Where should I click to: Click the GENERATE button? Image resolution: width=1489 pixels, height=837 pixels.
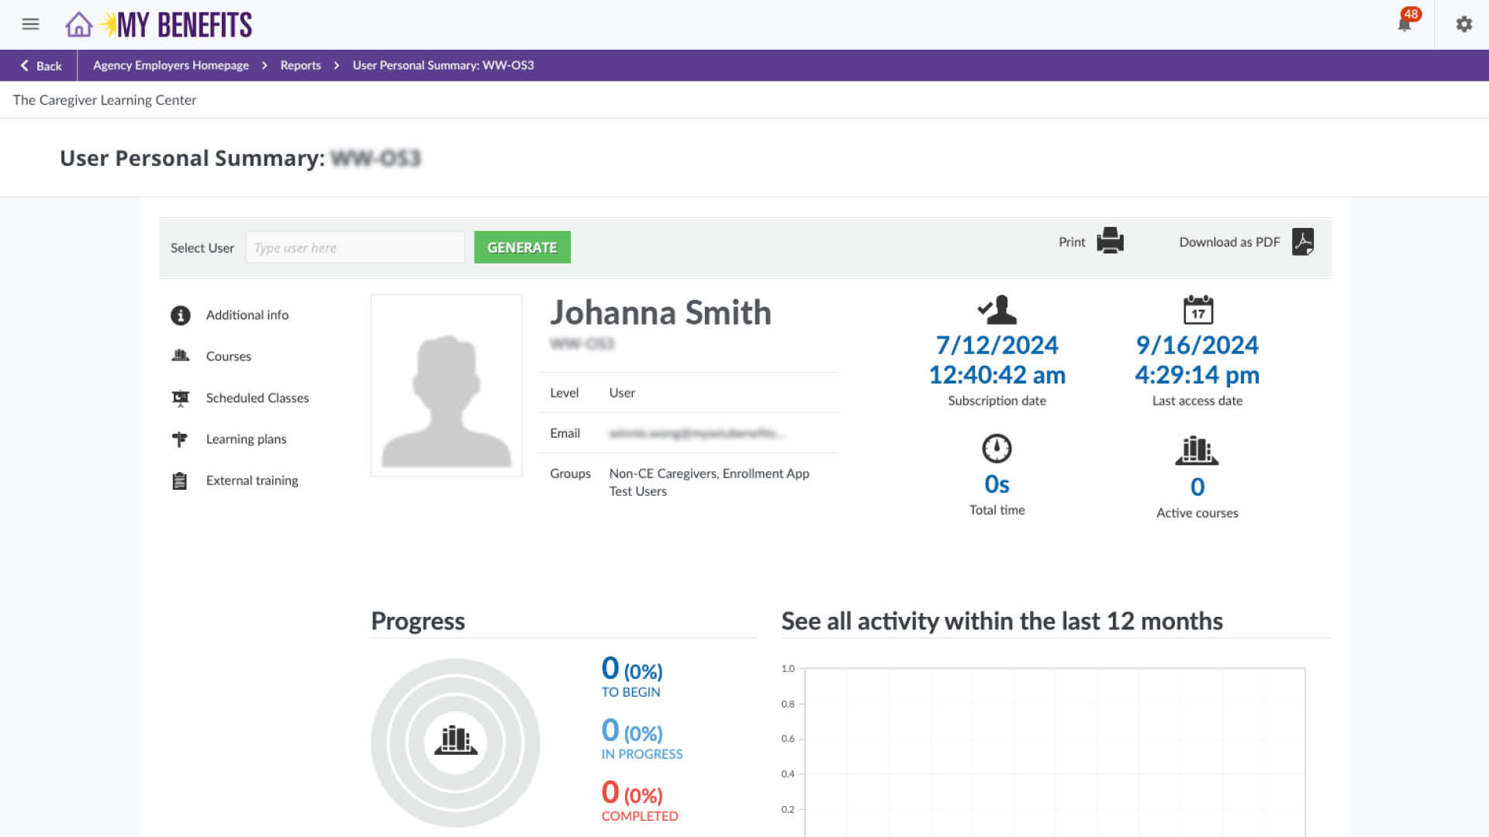pyautogui.click(x=521, y=246)
